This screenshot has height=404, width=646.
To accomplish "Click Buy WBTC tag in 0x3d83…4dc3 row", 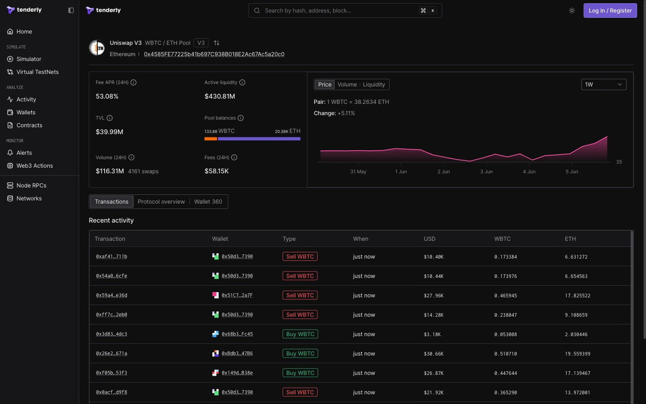I will point(300,334).
